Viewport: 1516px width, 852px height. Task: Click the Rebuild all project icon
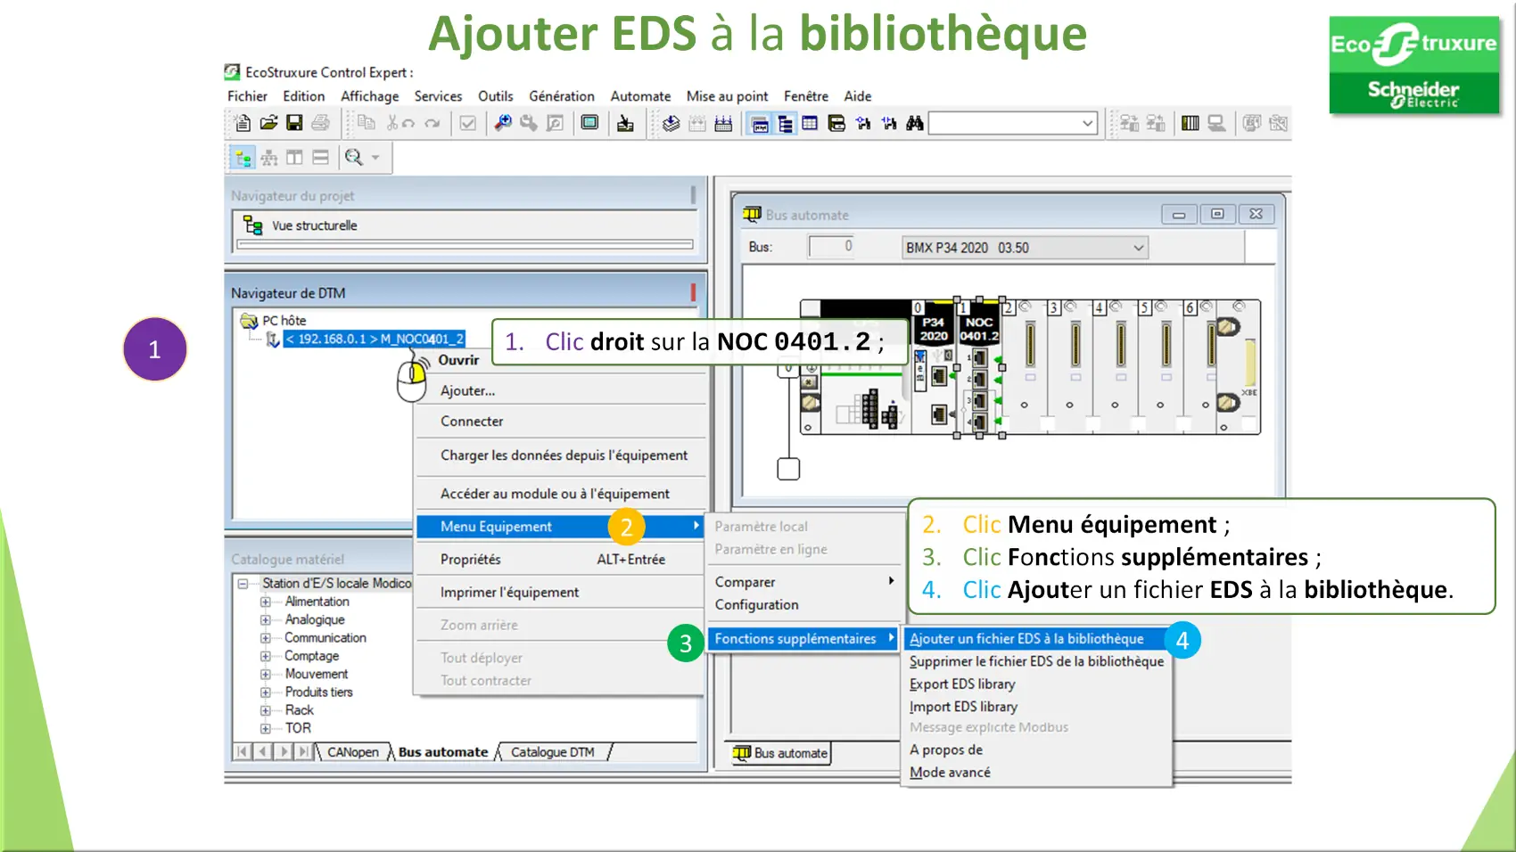point(723,123)
